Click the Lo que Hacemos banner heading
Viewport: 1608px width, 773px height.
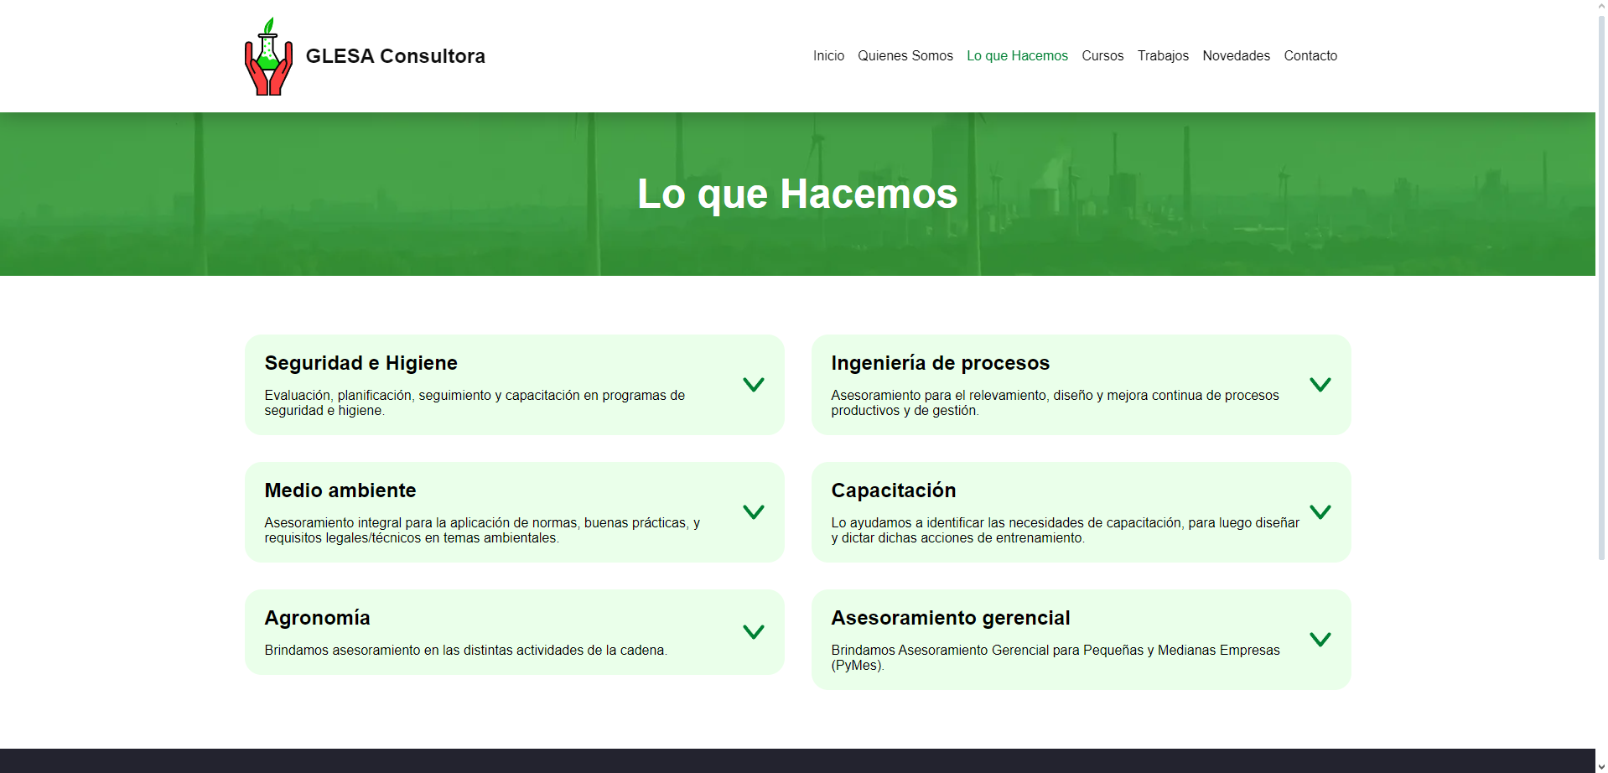coord(796,194)
